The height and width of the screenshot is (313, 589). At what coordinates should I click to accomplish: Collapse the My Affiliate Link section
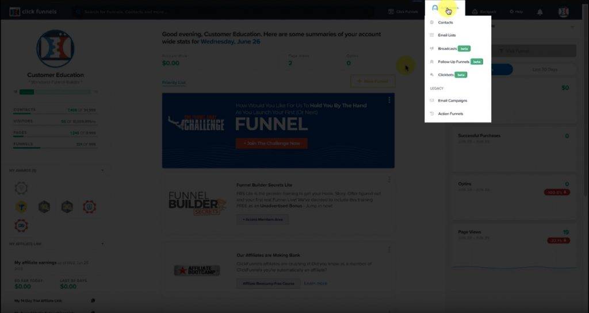pos(102,244)
